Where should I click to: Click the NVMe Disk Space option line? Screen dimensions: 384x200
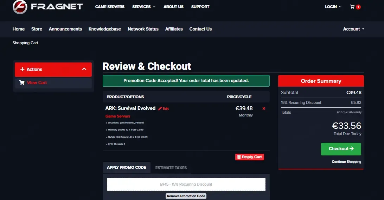click(x=127, y=137)
